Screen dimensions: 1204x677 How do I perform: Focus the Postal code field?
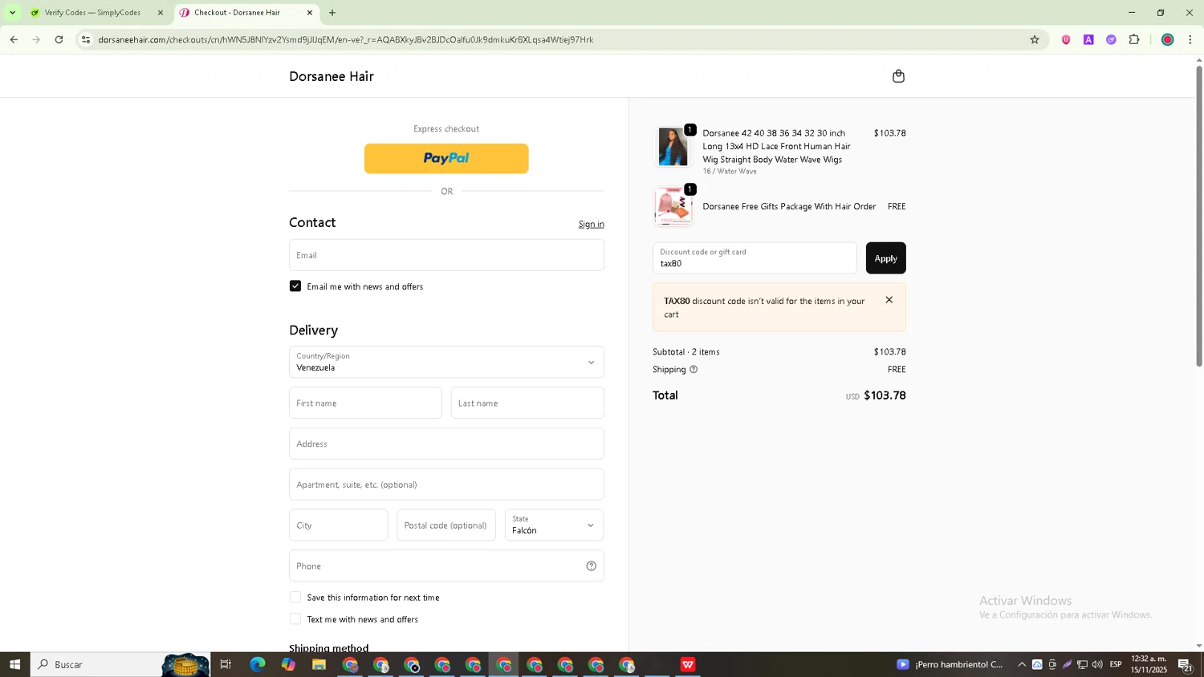446,525
